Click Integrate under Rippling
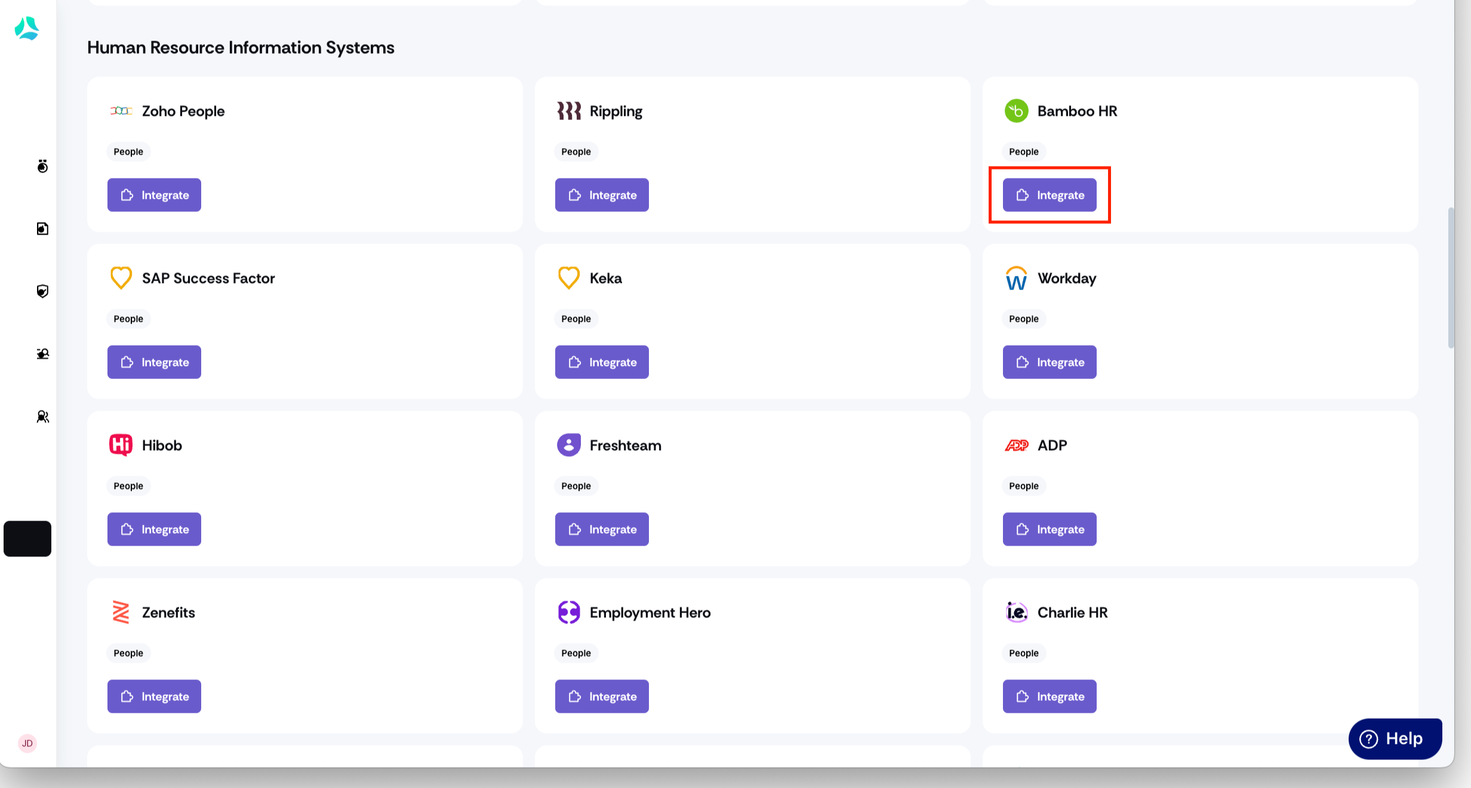 pos(602,195)
